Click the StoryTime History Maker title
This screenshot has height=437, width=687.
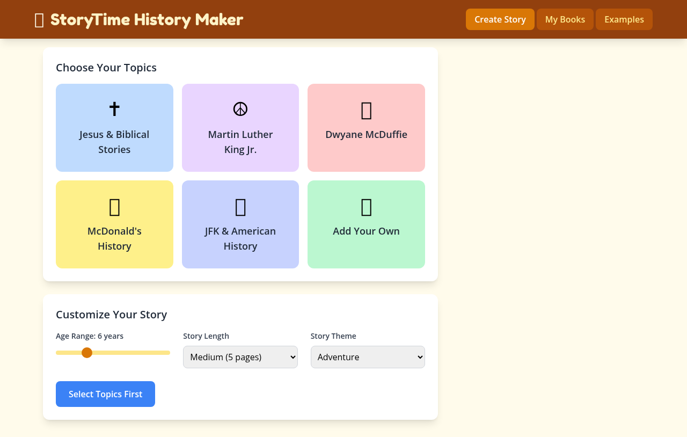(x=147, y=19)
